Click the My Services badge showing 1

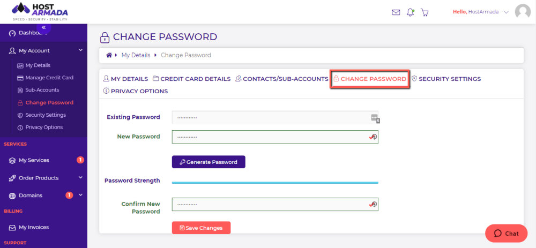(x=80, y=160)
